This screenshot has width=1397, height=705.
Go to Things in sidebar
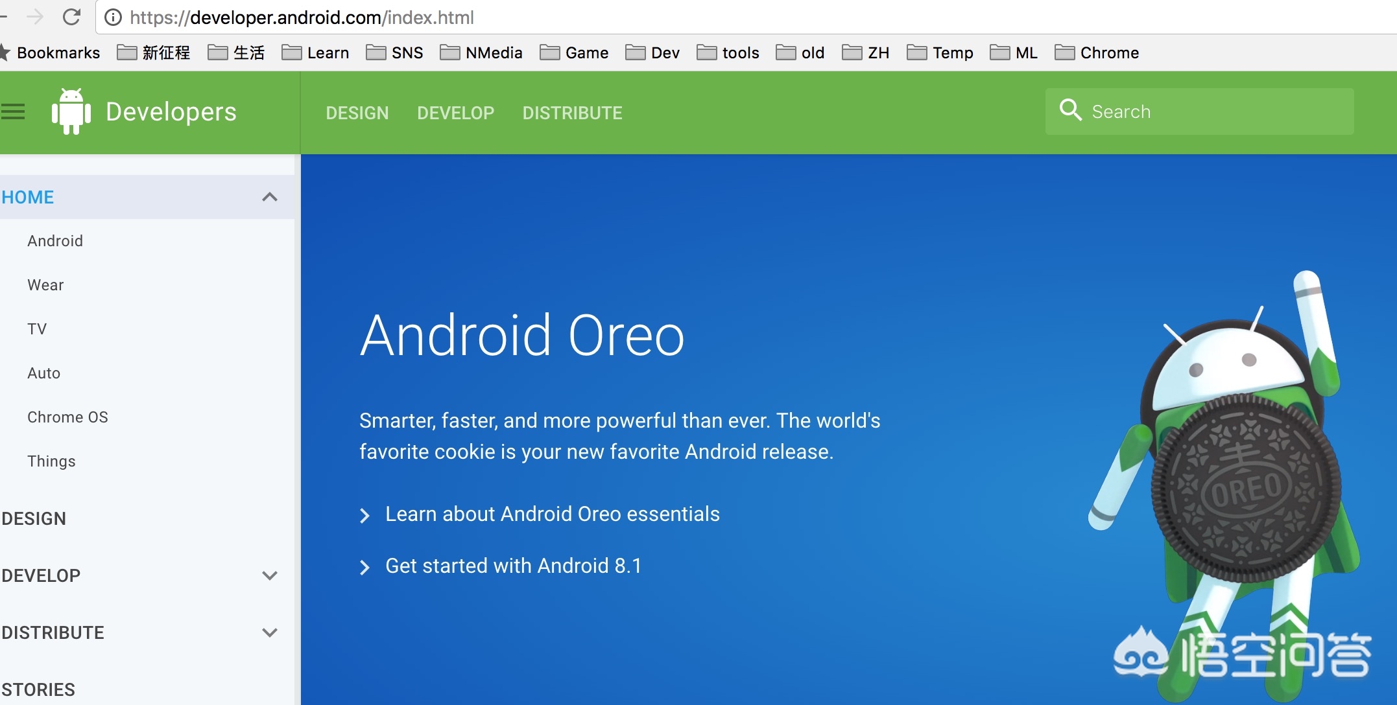[x=51, y=461]
